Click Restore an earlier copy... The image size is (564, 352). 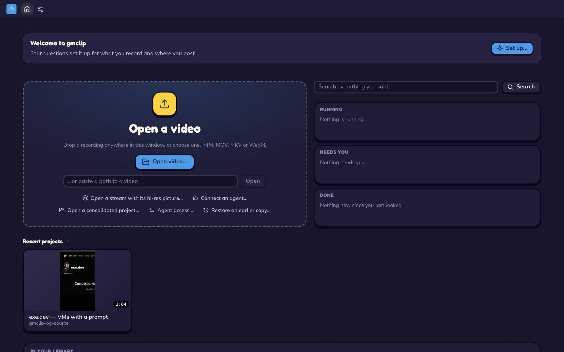click(237, 210)
